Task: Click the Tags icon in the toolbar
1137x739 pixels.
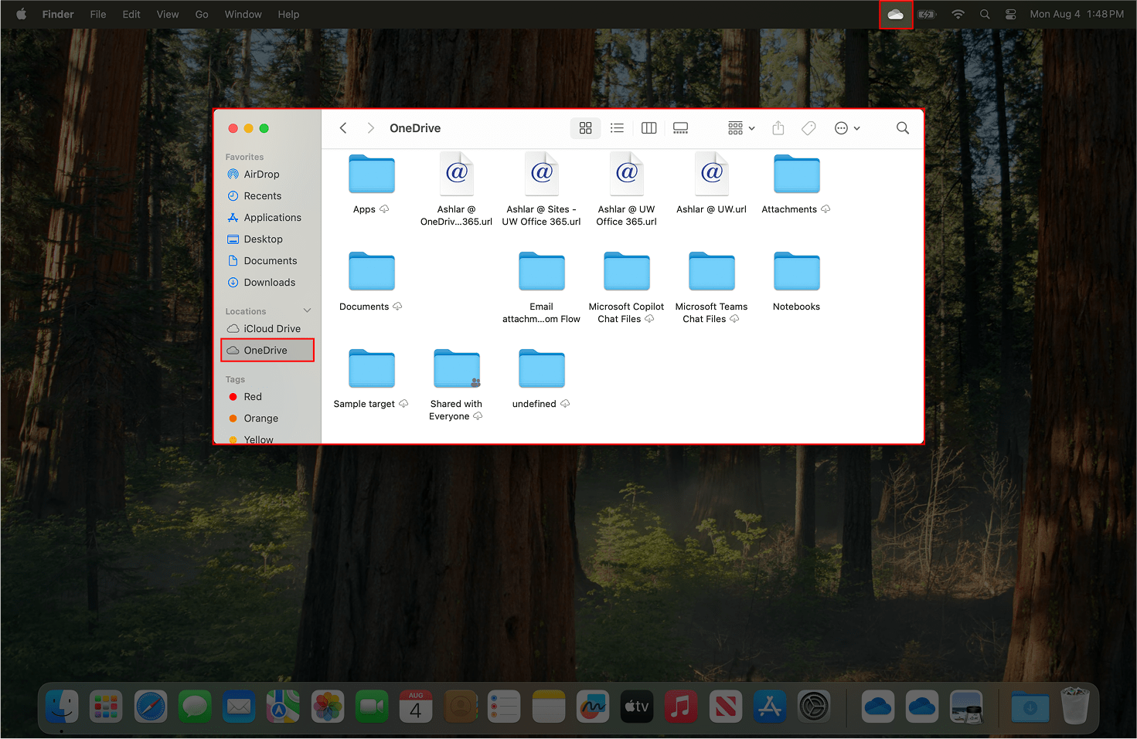Action: pos(808,127)
